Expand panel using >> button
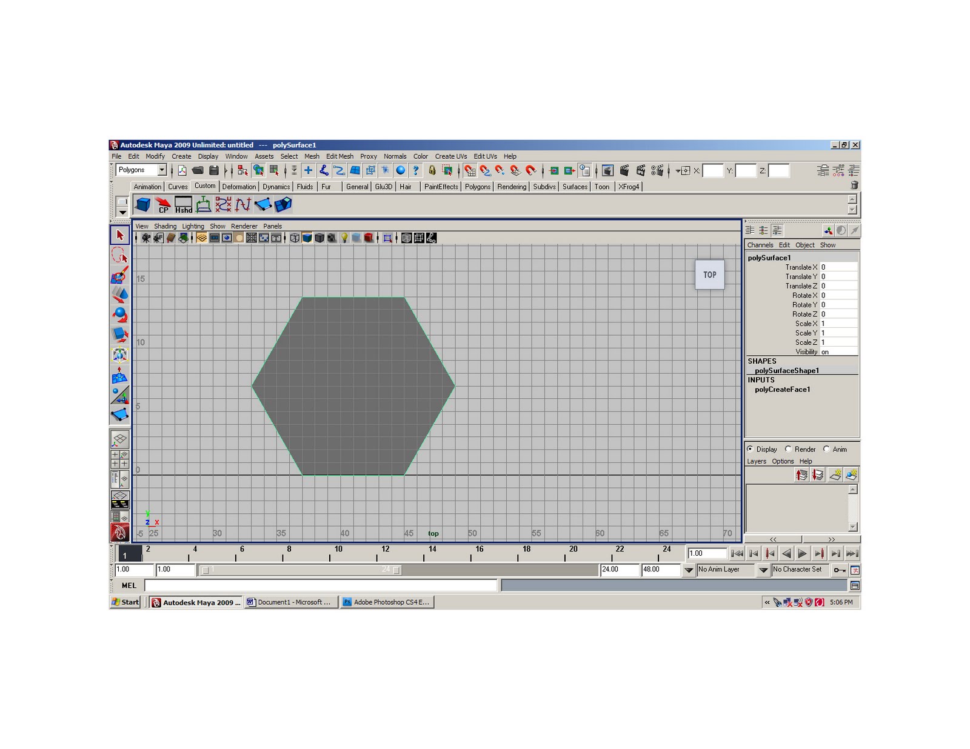 coord(831,539)
